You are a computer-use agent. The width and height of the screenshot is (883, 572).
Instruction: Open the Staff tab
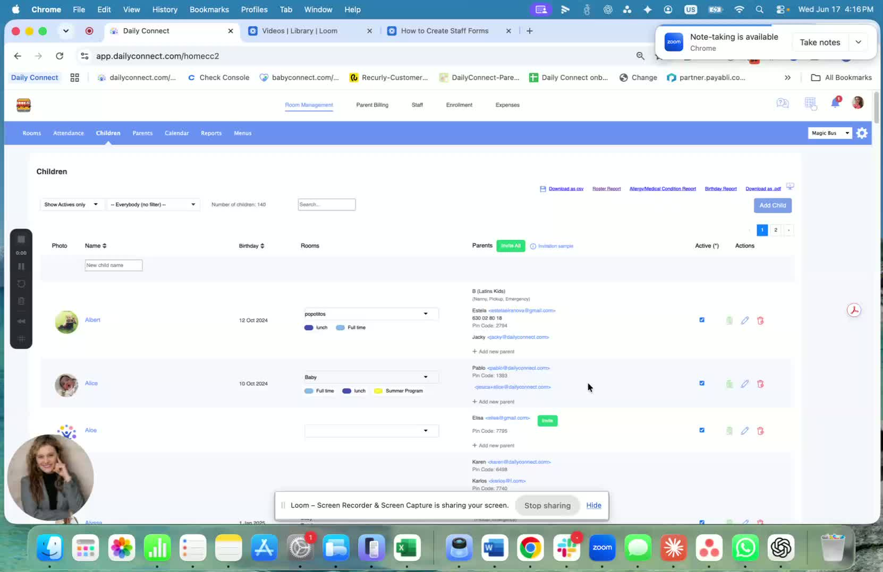point(417,105)
